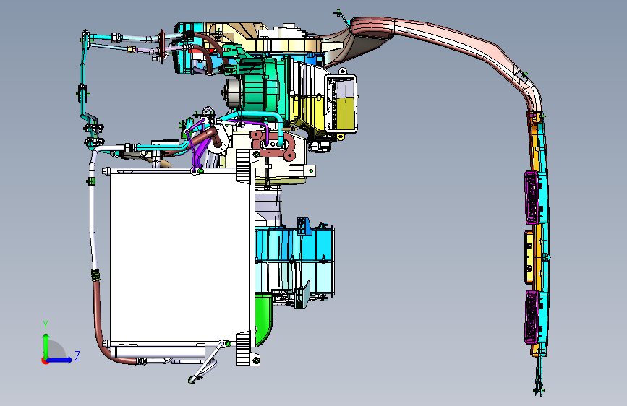627x406 pixels.
Task: Pick the upper magenta vent outlet on duct
Action: (x=531, y=197)
